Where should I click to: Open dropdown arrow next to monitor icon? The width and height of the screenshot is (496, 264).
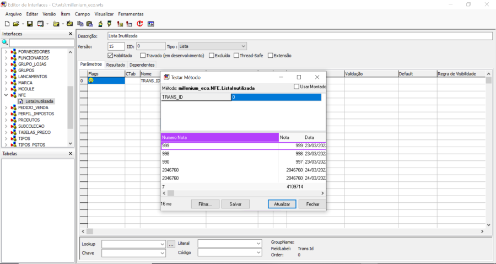47,24
